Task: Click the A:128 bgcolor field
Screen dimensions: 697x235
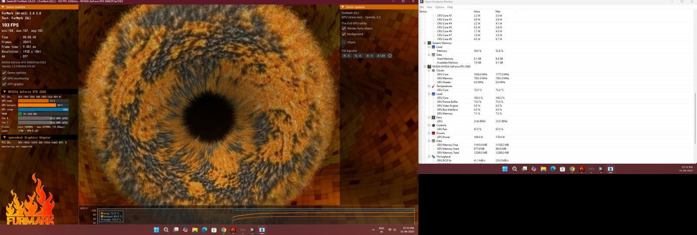Action: (381, 55)
